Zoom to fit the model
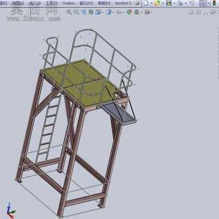 tap(69, 12)
